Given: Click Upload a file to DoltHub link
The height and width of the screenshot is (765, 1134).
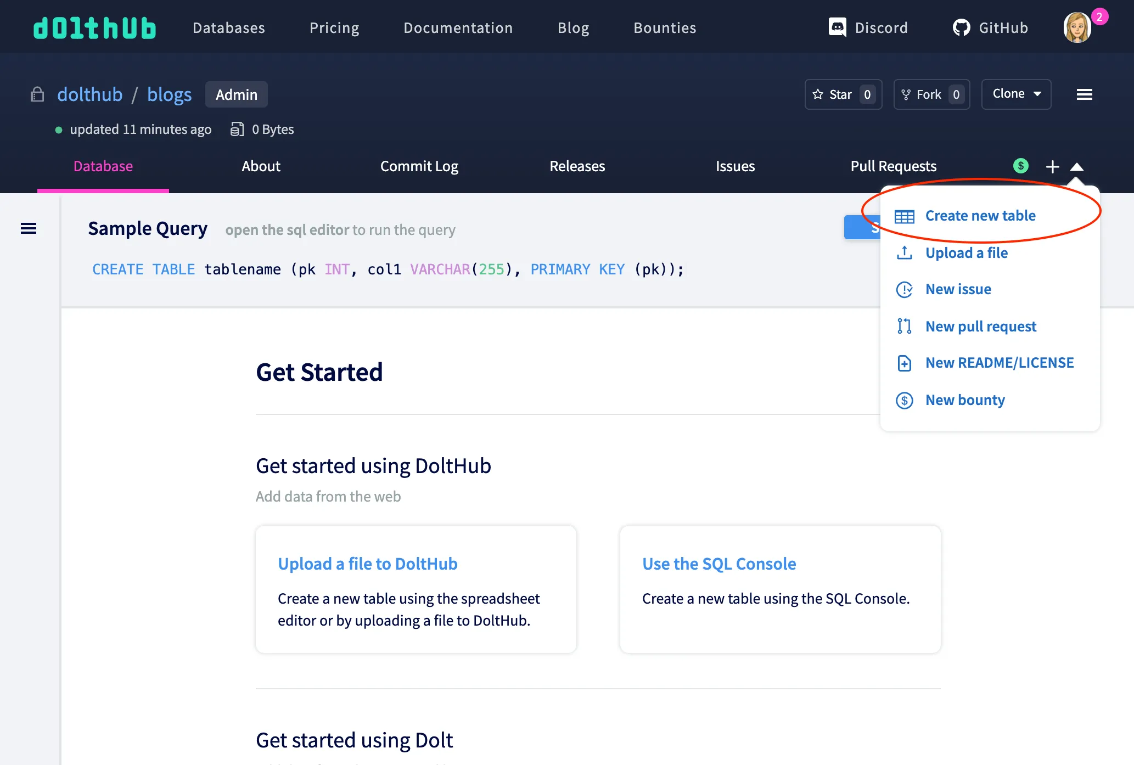Looking at the screenshot, I should tap(367, 563).
